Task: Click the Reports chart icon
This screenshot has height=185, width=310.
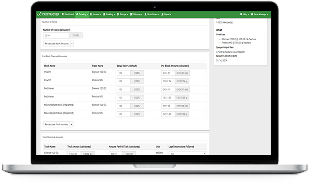Action: [x=162, y=14]
